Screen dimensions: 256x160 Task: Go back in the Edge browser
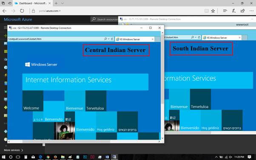[4, 11]
